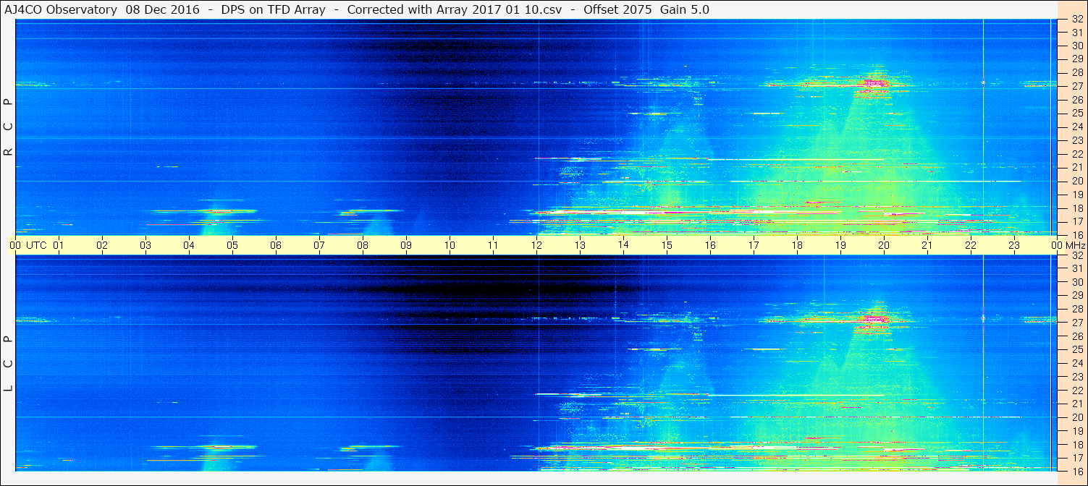The image size is (1088, 486).
Task: Click the 16 MHz tick label of LCP panel
Action: click(1077, 470)
